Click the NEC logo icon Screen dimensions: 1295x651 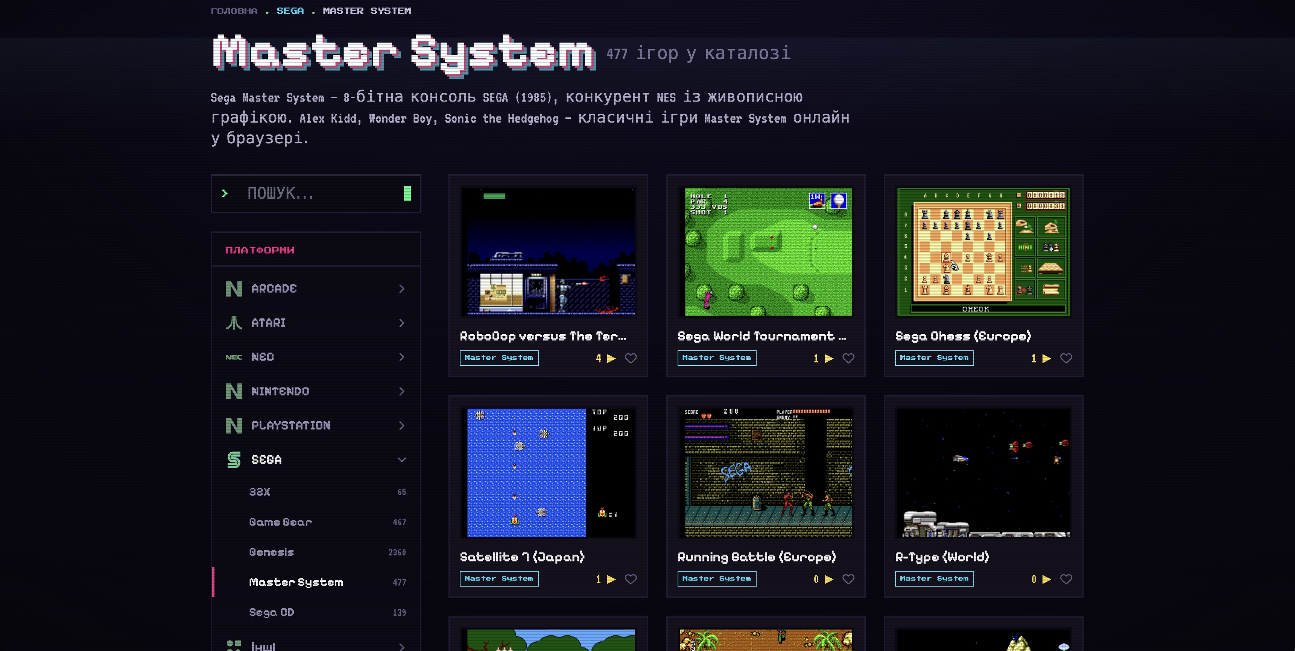(x=234, y=357)
